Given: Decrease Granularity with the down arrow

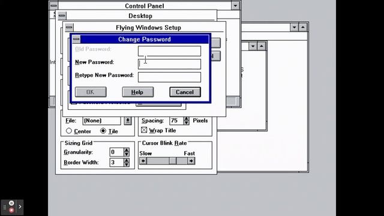Looking at the screenshot, I should click(127, 154).
